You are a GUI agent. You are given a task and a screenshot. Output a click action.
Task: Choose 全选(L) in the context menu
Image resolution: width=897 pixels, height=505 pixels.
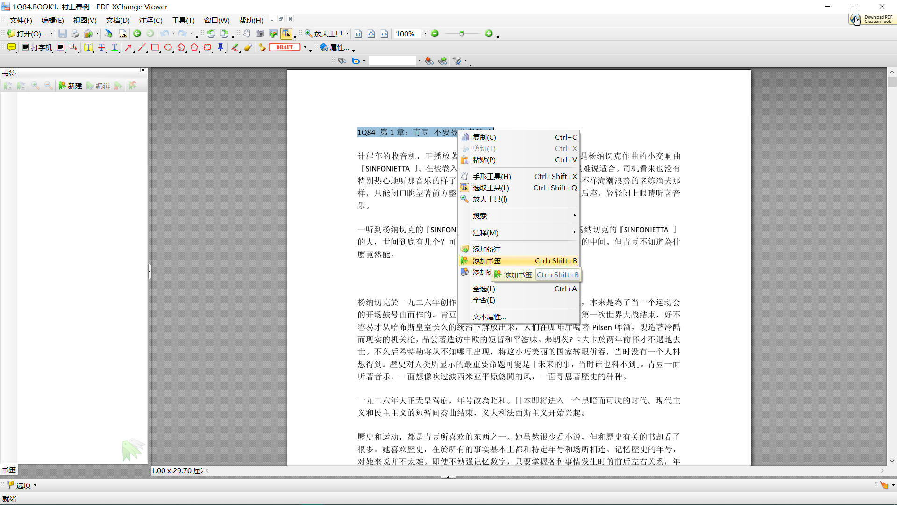click(x=519, y=289)
